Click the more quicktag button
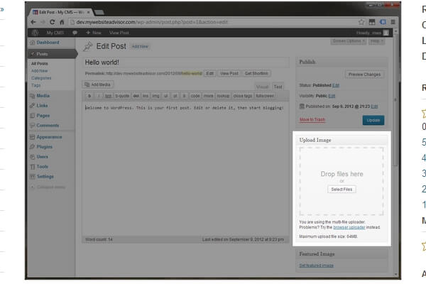This screenshot has height=284, width=426. click(x=208, y=96)
